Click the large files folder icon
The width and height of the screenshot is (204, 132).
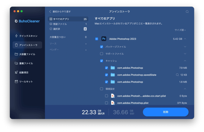coord(16,54)
